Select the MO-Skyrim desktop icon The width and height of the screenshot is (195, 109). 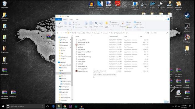click(161, 5)
